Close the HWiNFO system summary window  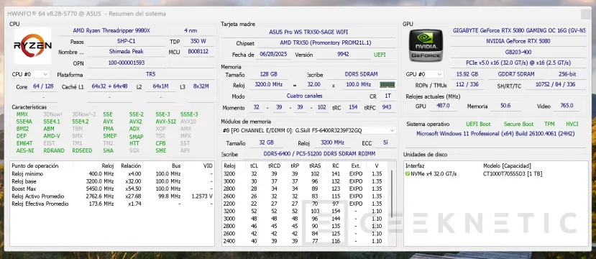click(586, 14)
